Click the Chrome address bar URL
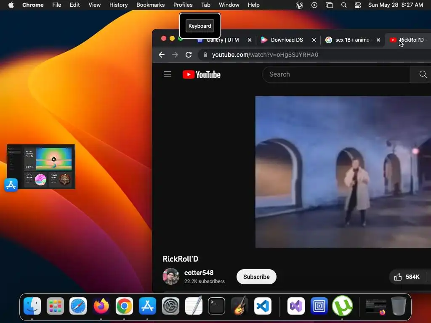Viewport: 431px width, 323px height. [265, 55]
